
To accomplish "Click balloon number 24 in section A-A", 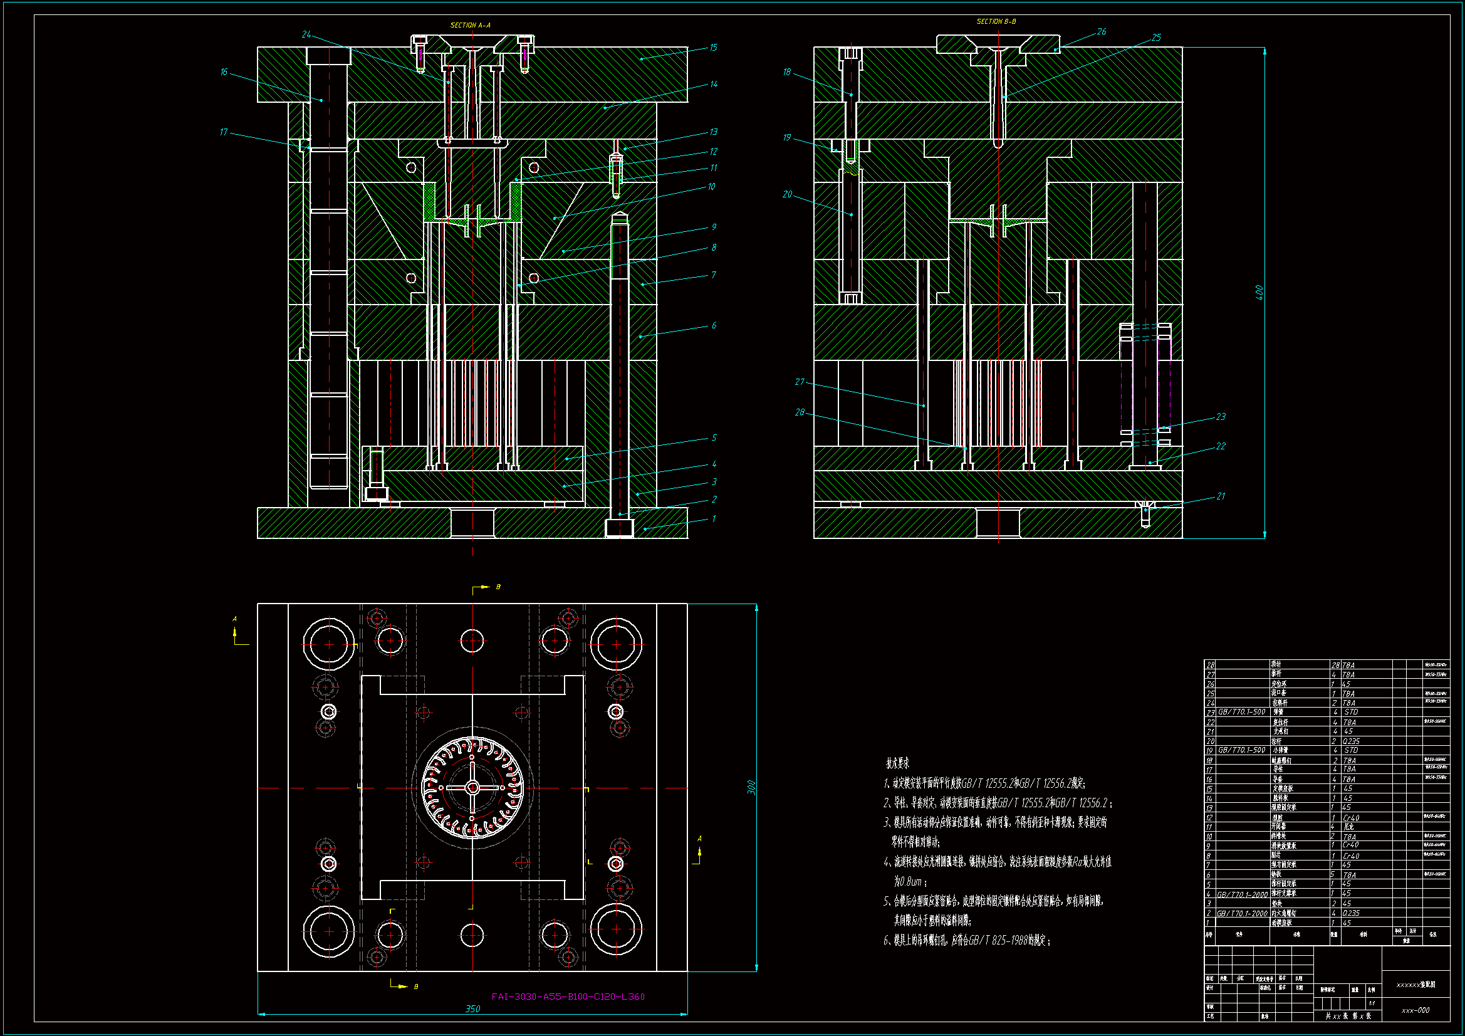I will (306, 35).
